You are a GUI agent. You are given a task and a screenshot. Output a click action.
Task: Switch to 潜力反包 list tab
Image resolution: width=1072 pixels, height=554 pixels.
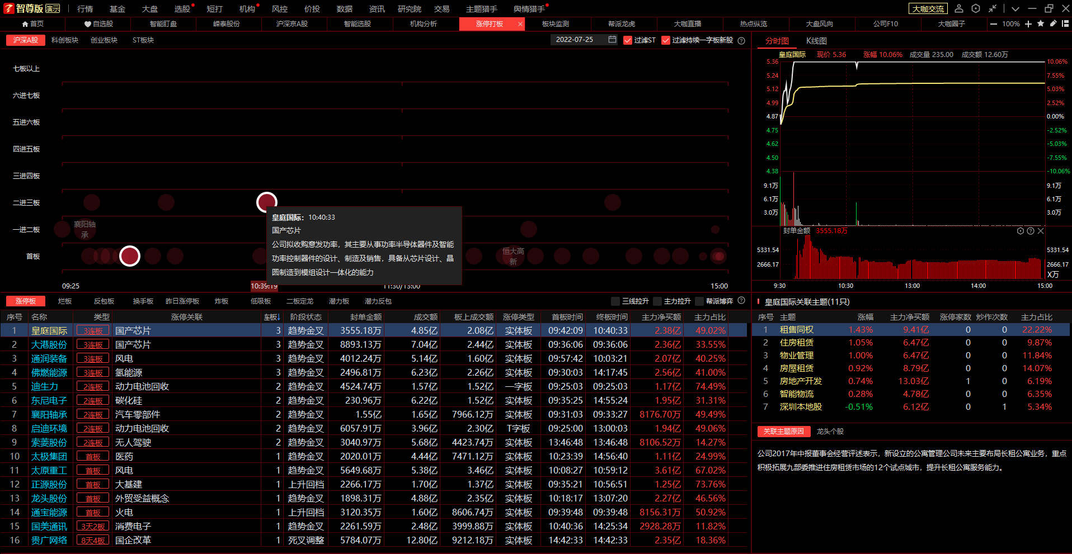click(378, 301)
